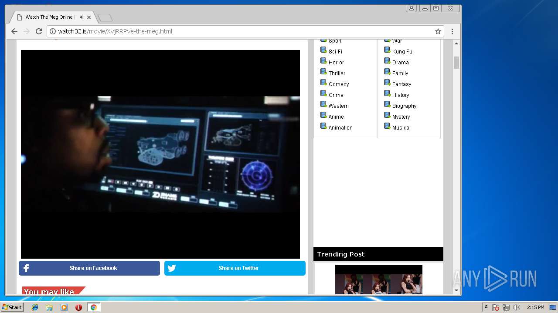The width and height of the screenshot is (558, 313).
Task: Click icon beside Sci-Fi genre
Action: pyautogui.click(x=323, y=50)
